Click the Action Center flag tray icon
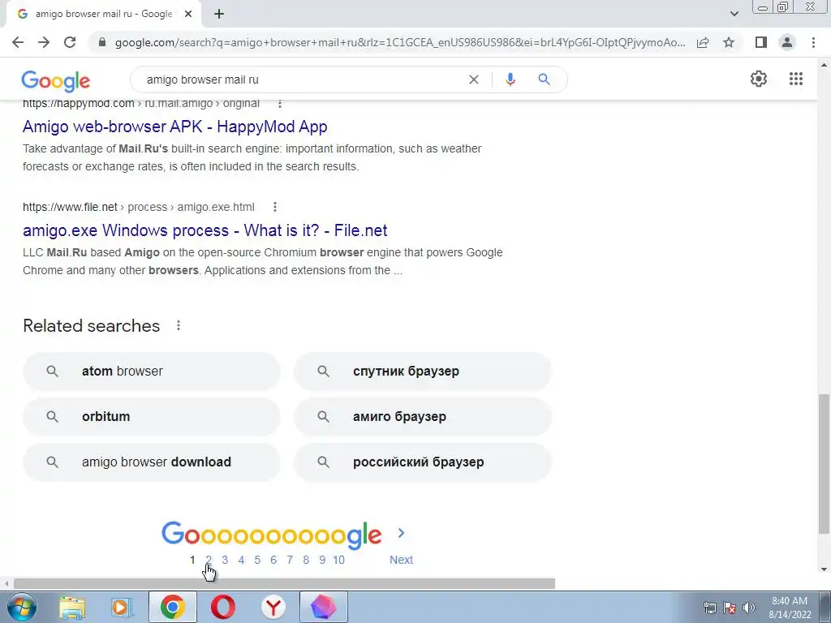 [730, 608]
